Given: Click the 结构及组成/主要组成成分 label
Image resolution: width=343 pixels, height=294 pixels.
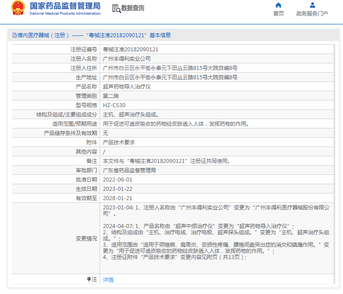Looking at the screenshot, I should point(66,115).
